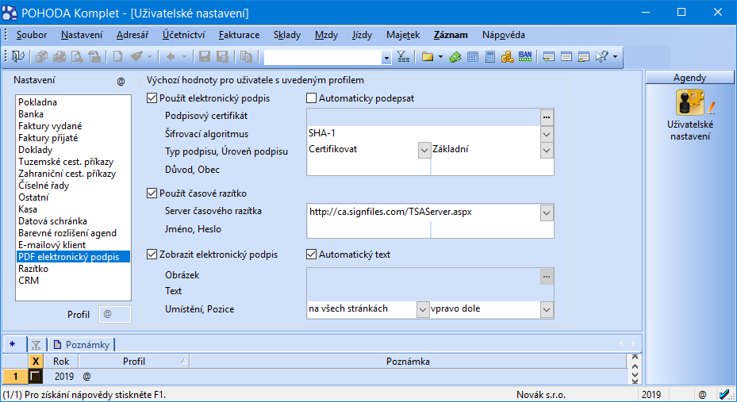Click the gold coins toolbar icon
Screen dimensions: 737x402
click(x=508, y=57)
